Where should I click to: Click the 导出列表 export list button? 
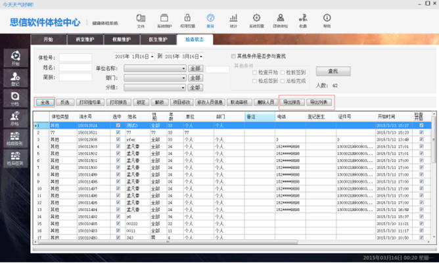coord(319,103)
